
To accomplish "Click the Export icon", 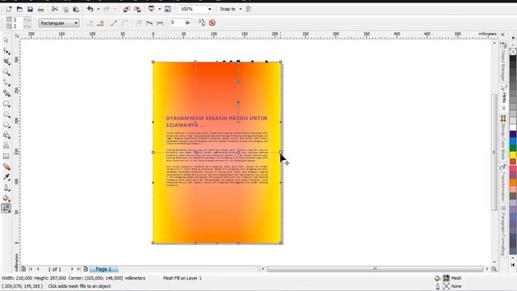I will coord(137,9).
